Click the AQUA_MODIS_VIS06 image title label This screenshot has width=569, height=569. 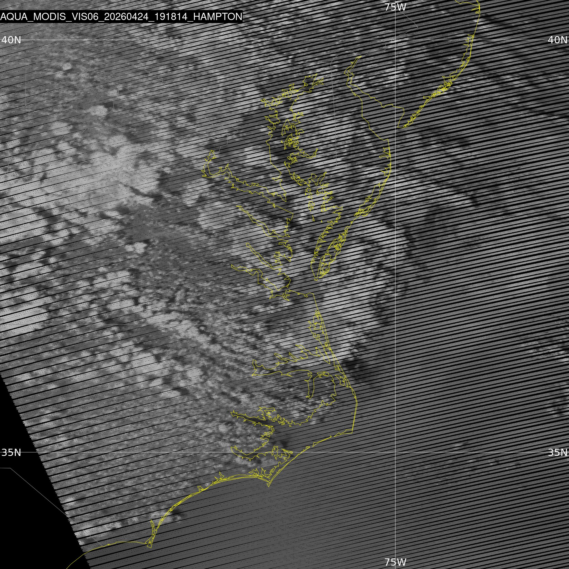121,17
